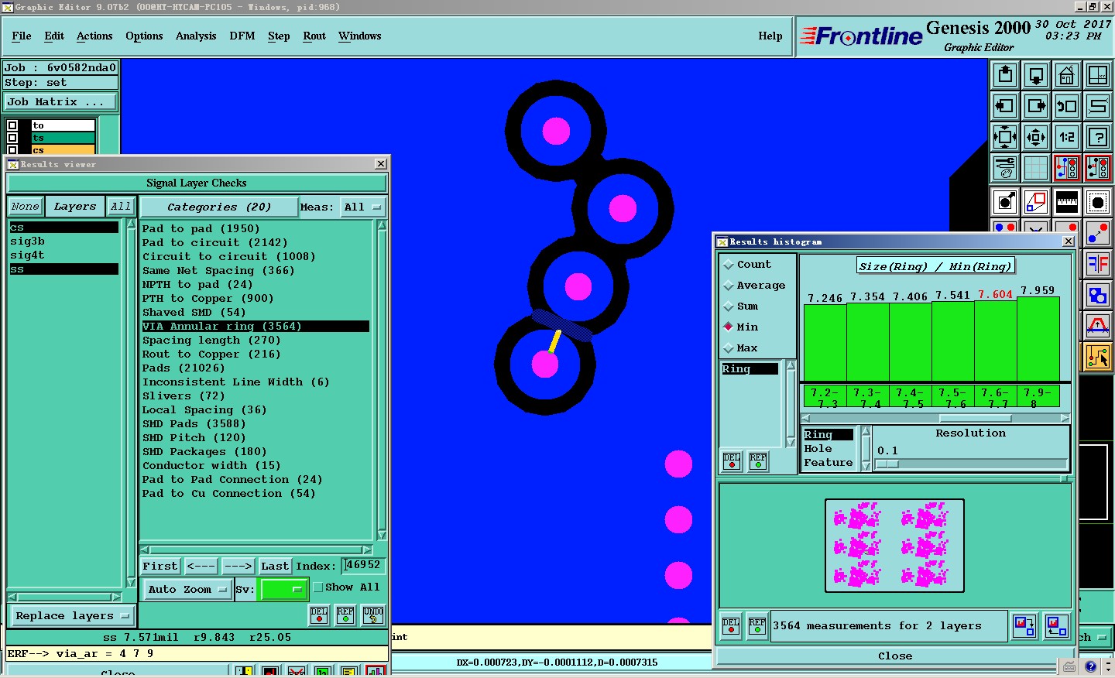Open the Auto Zoom dropdown
Screen dimensions: 1115x678
click(187, 590)
